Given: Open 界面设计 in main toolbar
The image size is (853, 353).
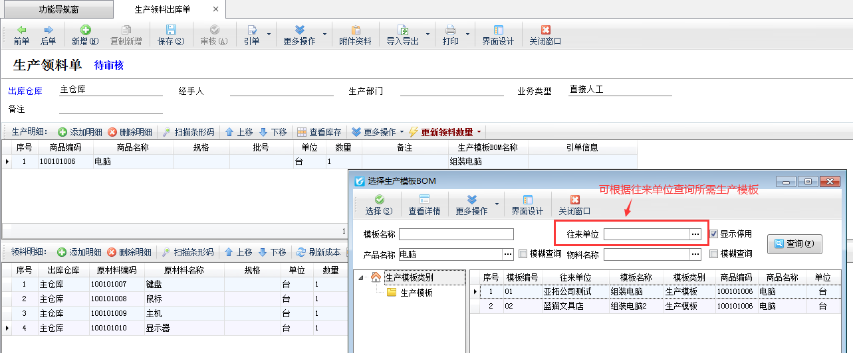Looking at the screenshot, I should pyautogui.click(x=498, y=31).
